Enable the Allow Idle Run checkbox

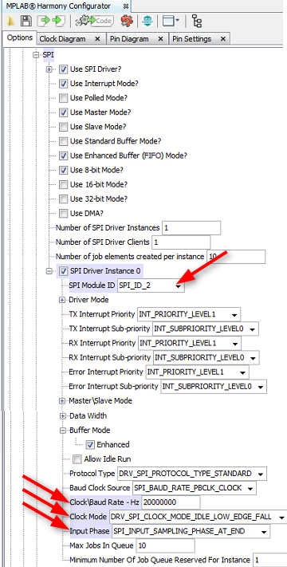pyautogui.click(x=77, y=459)
